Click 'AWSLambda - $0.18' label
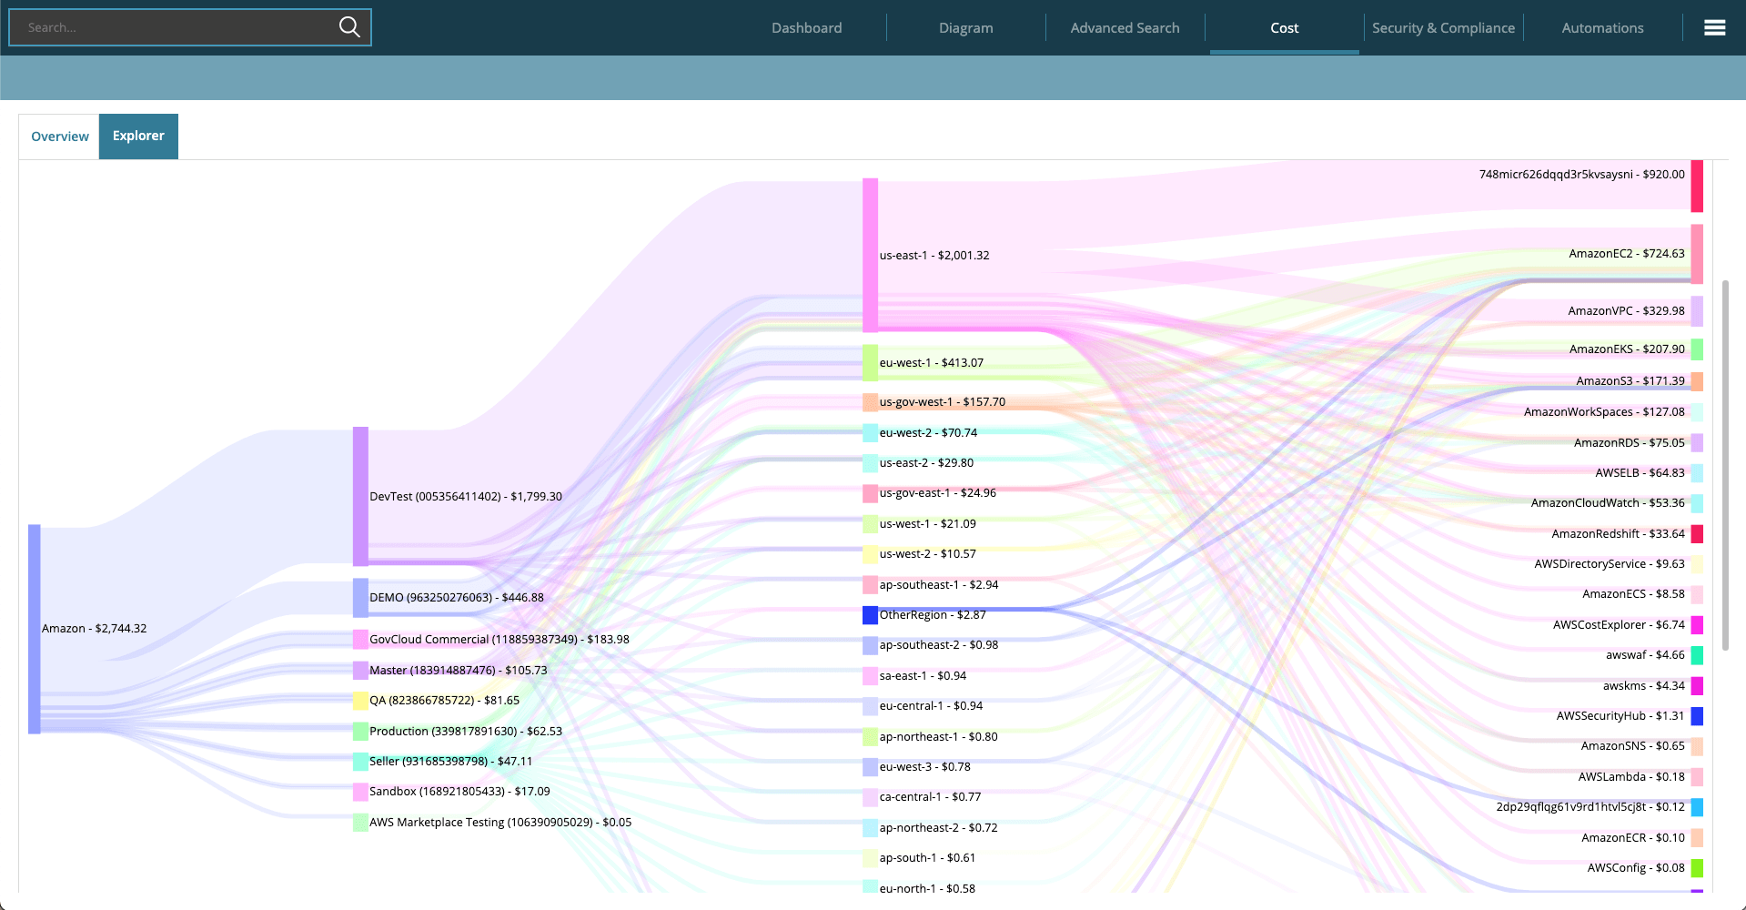The width and height of the screenshot is (1746, 910). tap(1631, 777)
